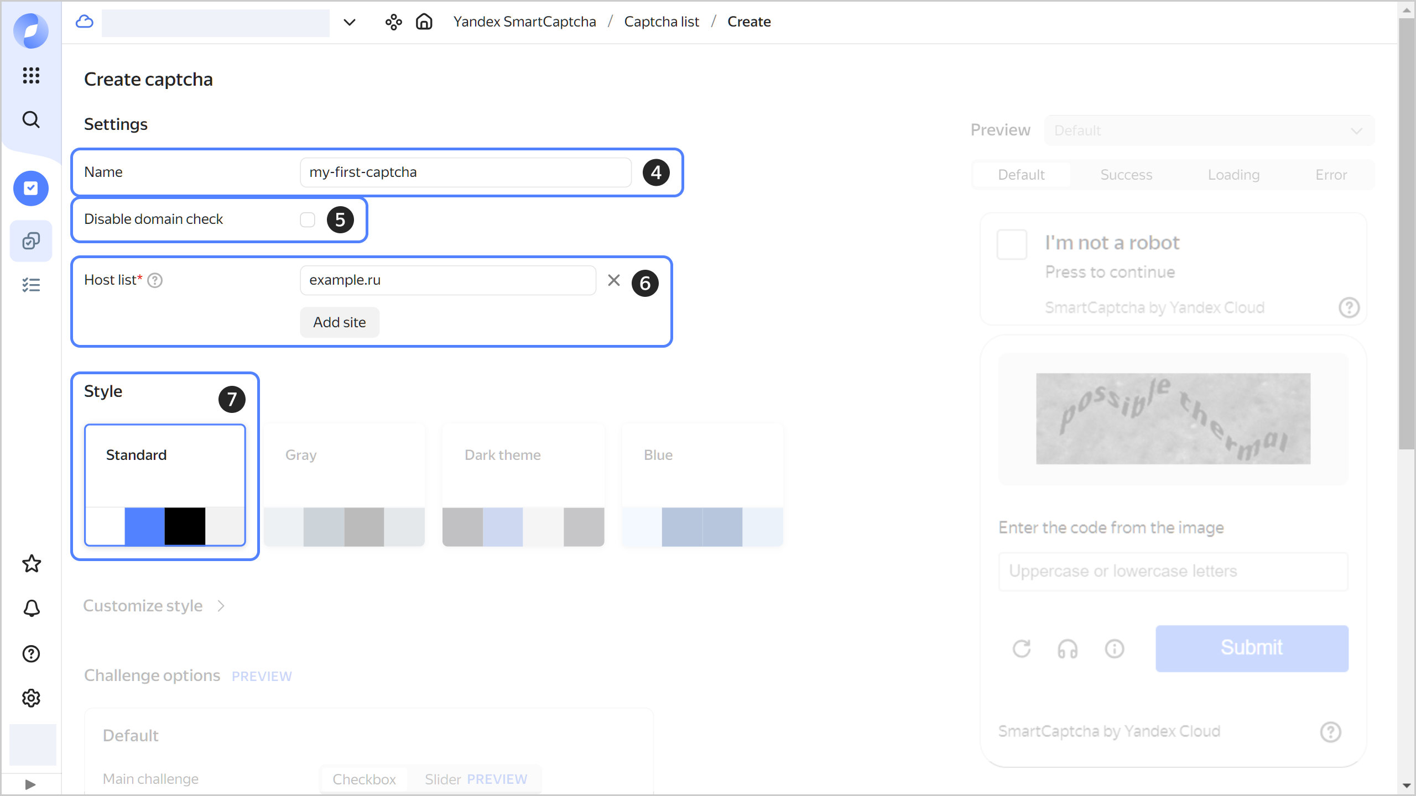The image size is (1416, 796).
Task: Click the Submit button in the preview
Action: [1252, 647]
